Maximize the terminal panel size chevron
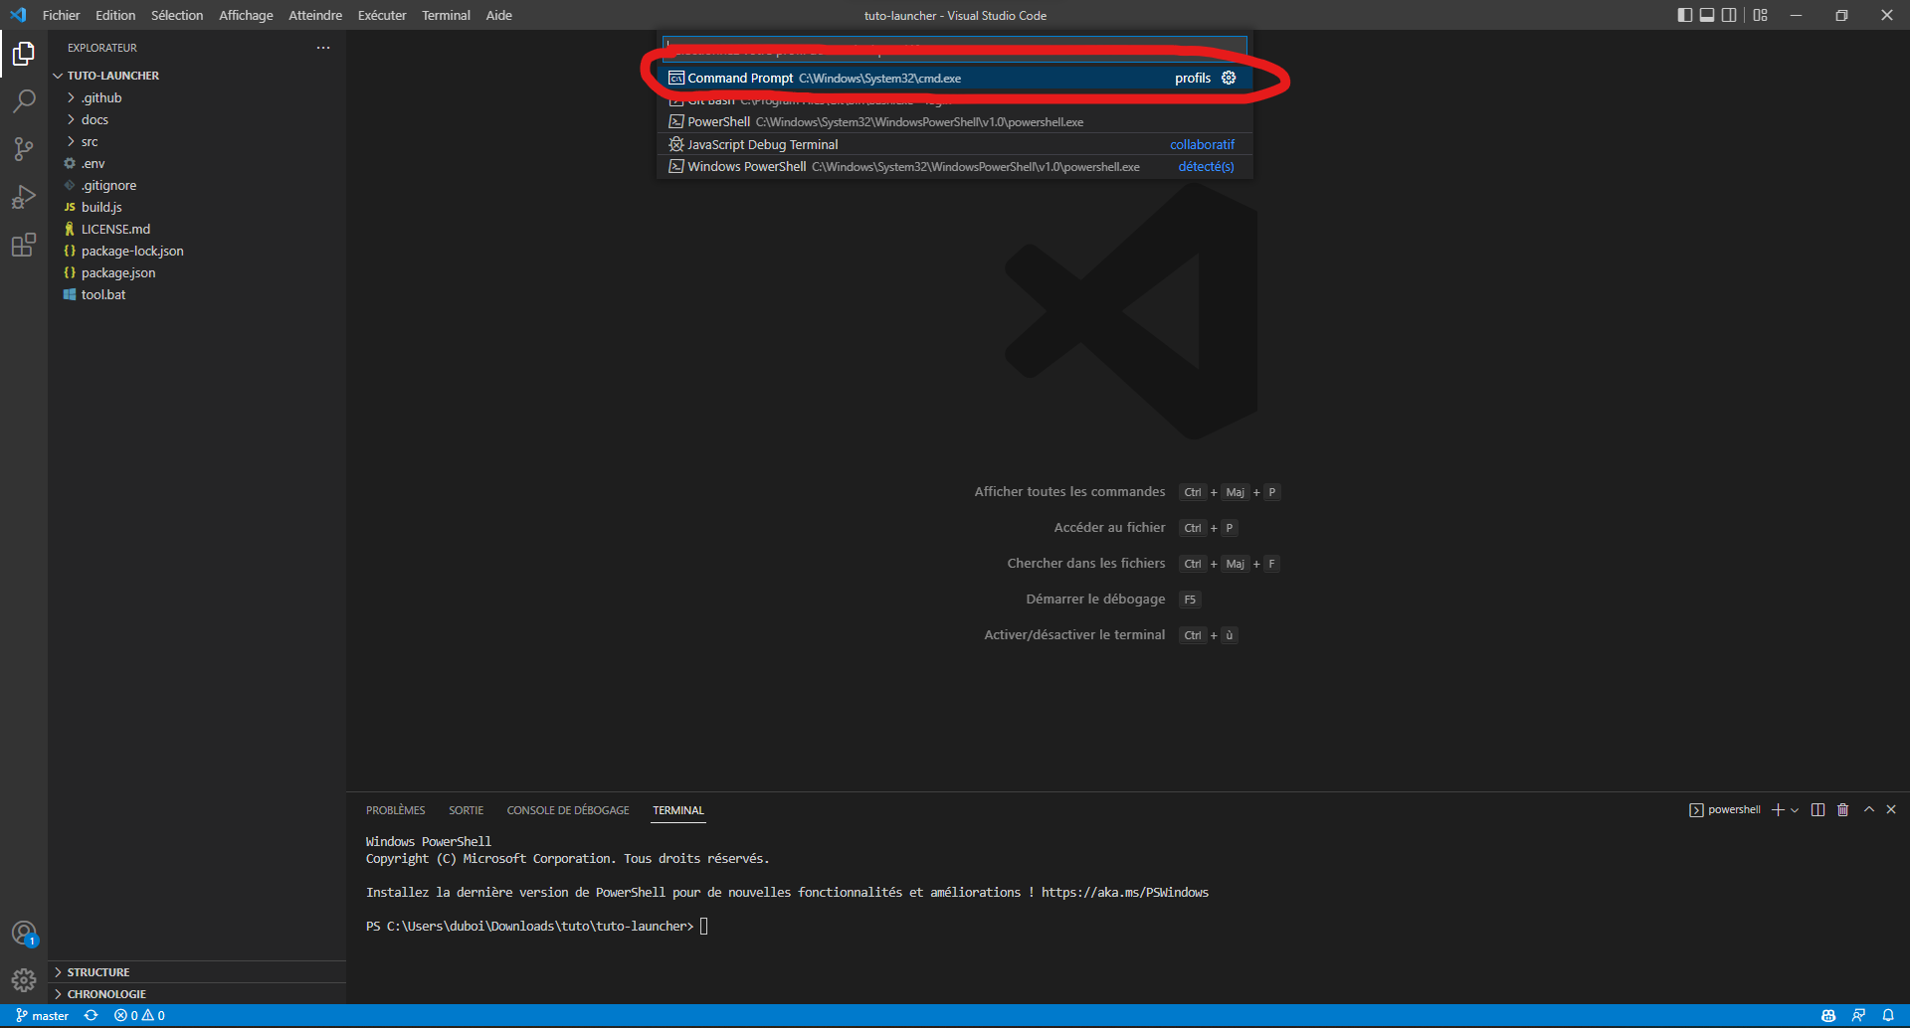1910x1028 pixels. point(1869,809)
